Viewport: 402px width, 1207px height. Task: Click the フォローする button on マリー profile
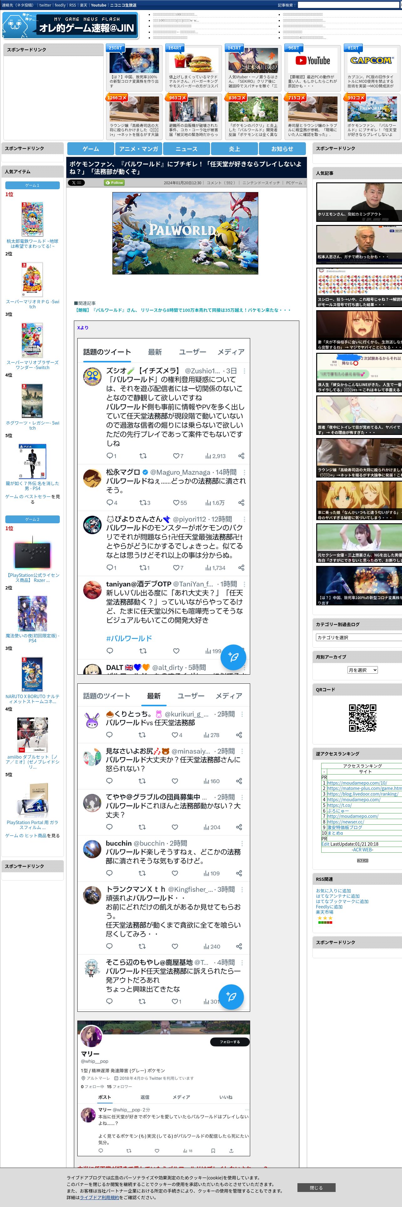tap(230, 1042)
